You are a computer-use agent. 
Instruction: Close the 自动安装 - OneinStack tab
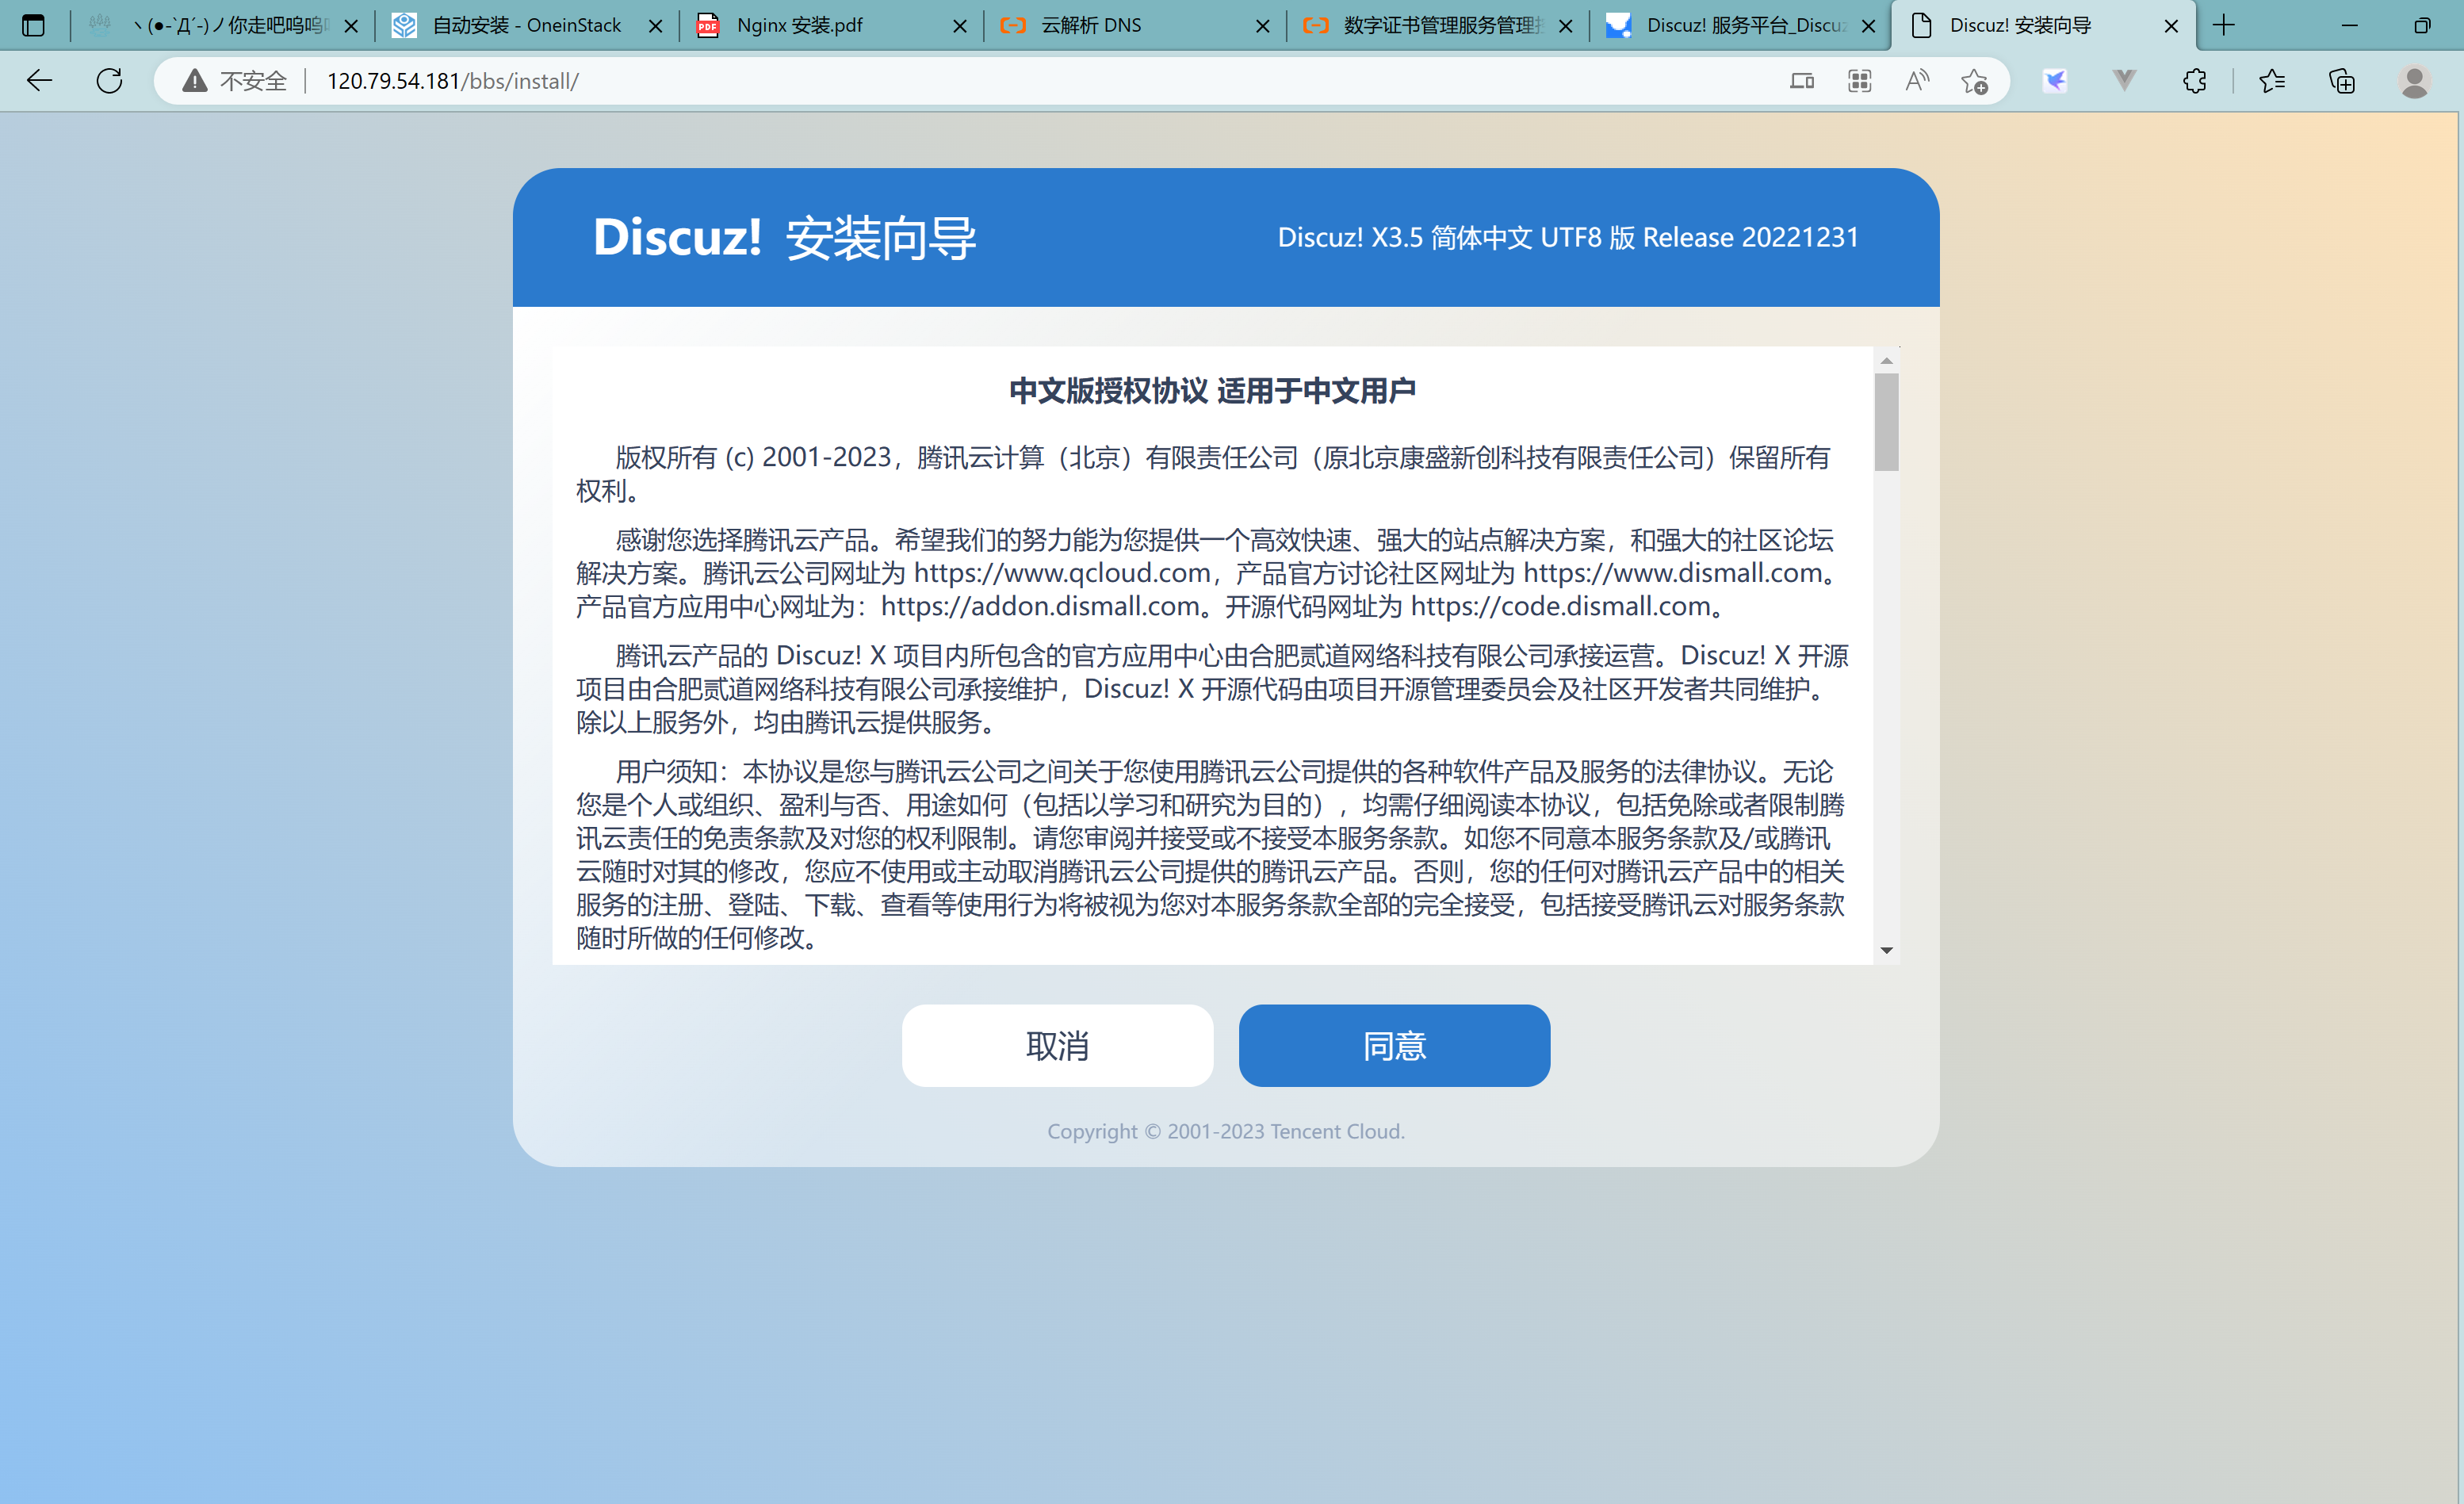tap(656, 26)
